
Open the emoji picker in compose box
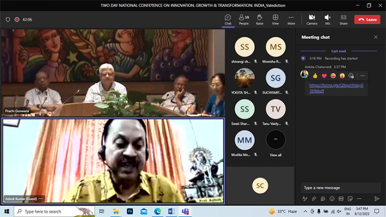(331, 199)
